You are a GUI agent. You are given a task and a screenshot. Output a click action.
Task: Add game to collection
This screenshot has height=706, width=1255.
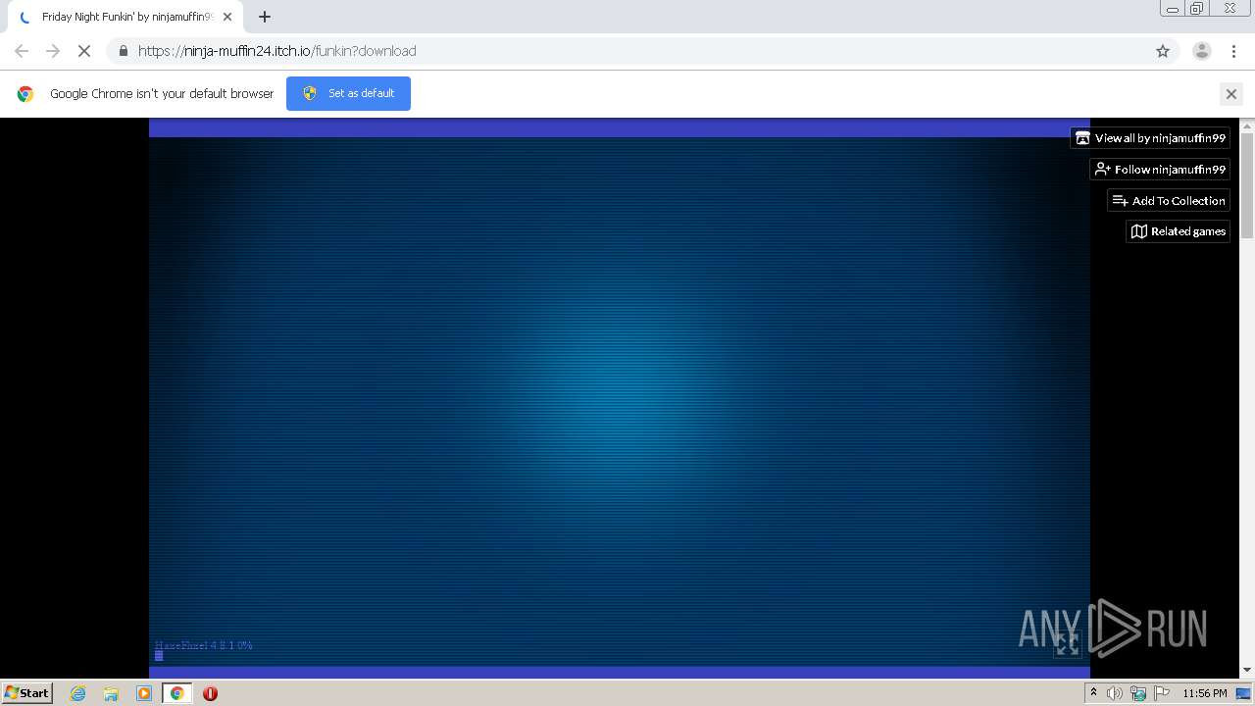pyautogui.click(x=1169, y=201)
